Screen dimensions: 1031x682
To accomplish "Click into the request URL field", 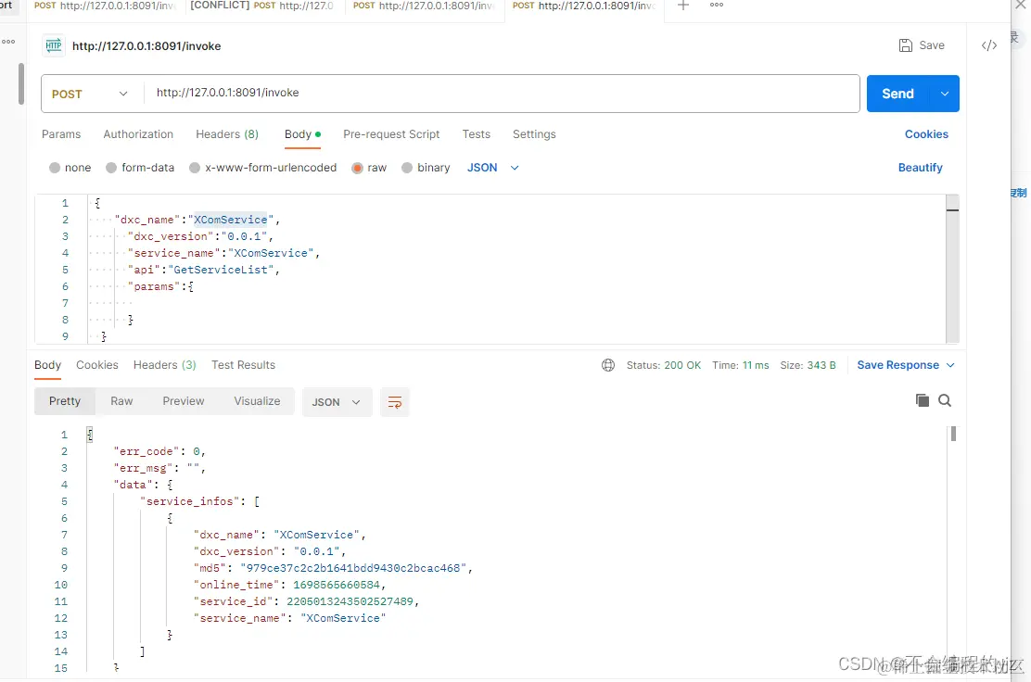I will tap(502, 94).
